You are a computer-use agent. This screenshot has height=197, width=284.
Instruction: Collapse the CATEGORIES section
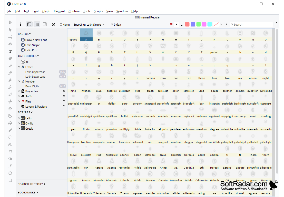(28, 56)
